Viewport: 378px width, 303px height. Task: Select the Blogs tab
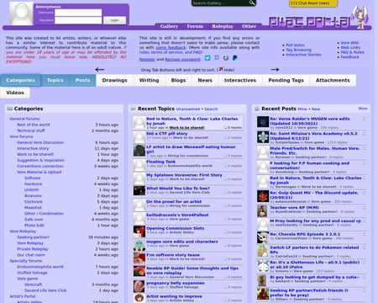tap(178, 80)
